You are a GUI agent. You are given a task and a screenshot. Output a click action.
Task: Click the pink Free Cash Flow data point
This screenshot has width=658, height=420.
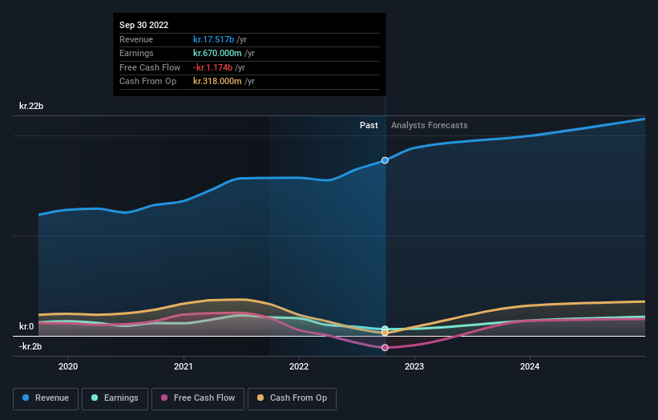(385, 347)
